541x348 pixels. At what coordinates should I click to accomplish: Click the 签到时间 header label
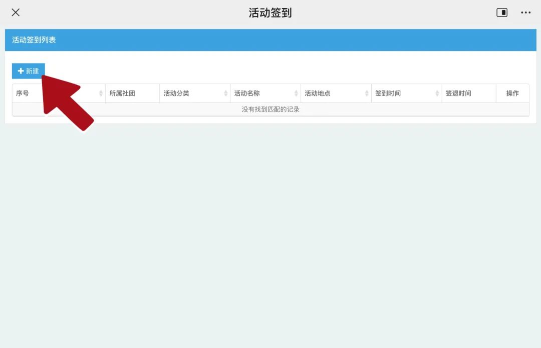(x=388, y=93)
